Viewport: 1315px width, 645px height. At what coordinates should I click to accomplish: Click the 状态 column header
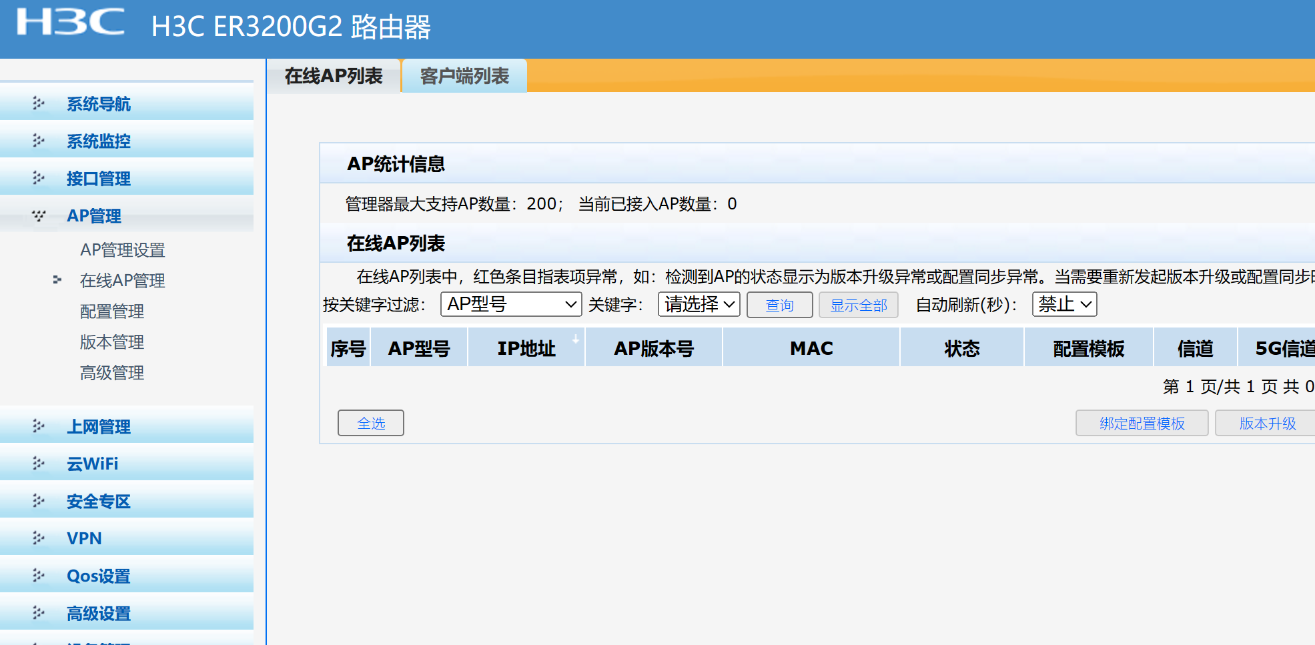(962, 348)
